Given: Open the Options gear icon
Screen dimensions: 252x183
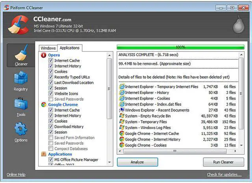Looking at the screenshot, I should pyautogui.click(x=21, y=129).
